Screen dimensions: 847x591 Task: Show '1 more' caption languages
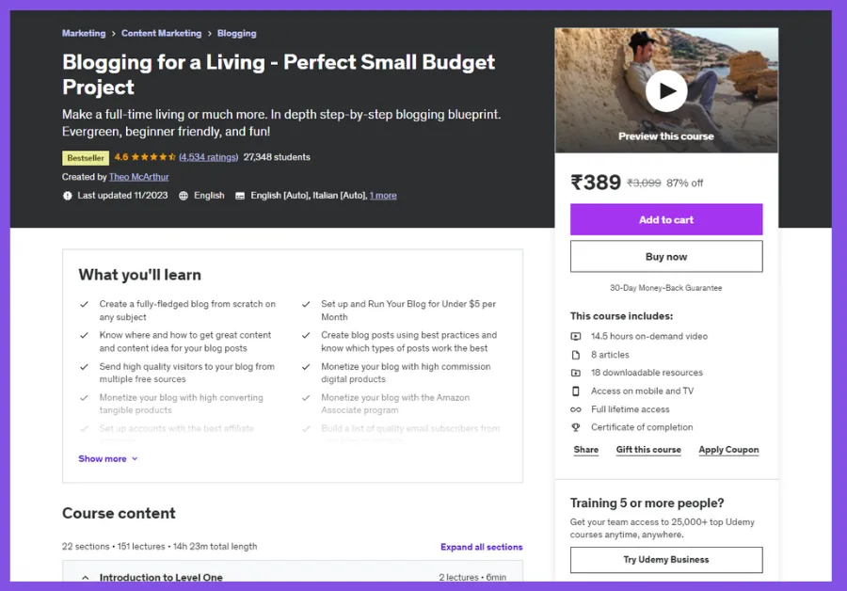[383, 196]
